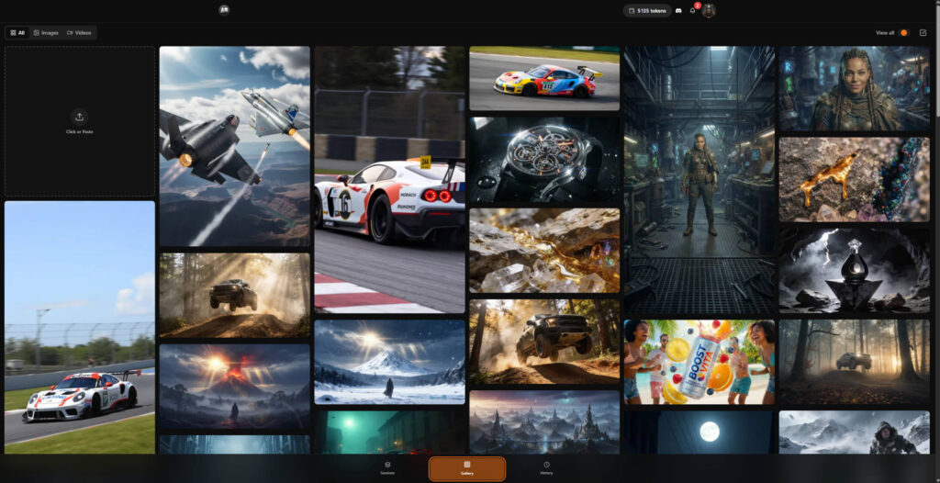View the colorful Porsche race car image
Image resolution: width=940 pixels, height=483 pixels.
click(544, 79)
